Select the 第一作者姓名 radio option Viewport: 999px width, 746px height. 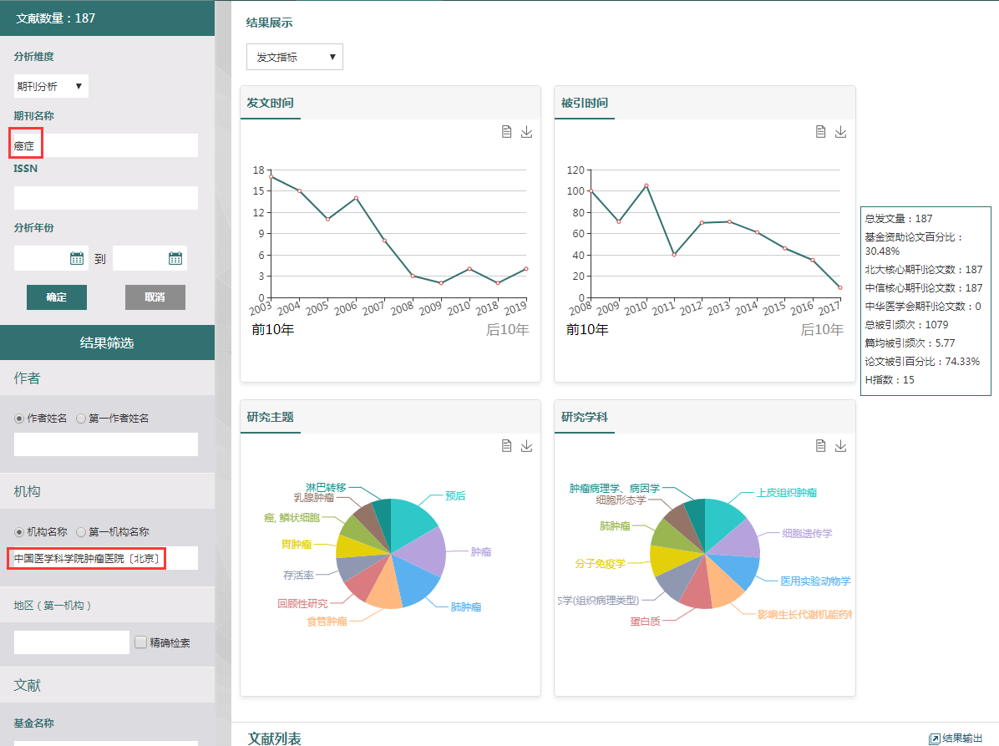[x=81, y=419]
